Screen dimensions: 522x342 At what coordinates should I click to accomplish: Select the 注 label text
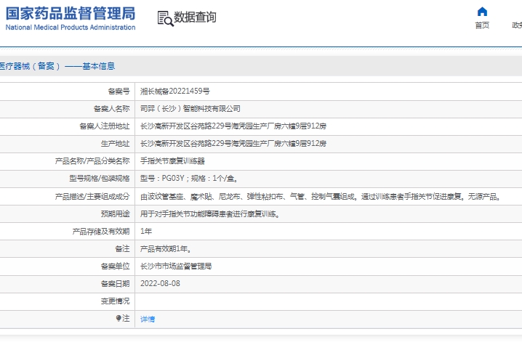click(126, 319)
